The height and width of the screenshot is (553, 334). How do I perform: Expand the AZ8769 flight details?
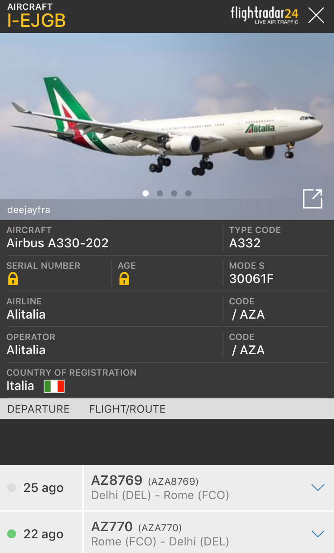(318, 487)
